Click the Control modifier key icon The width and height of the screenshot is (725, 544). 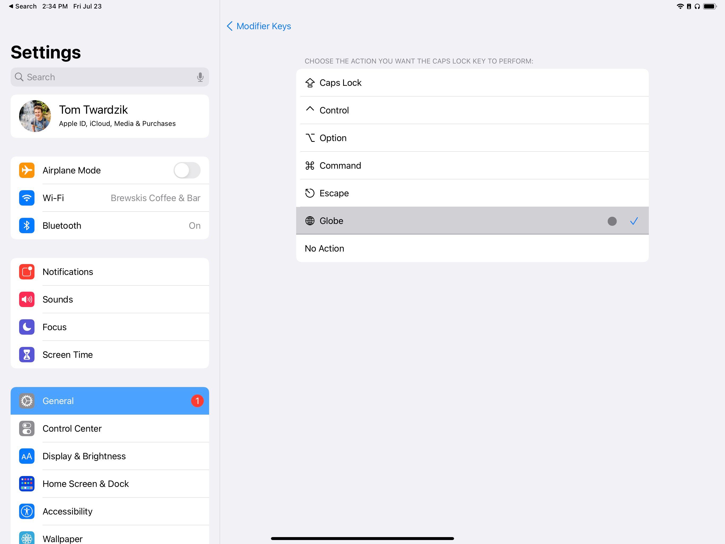tap(310, 110)
